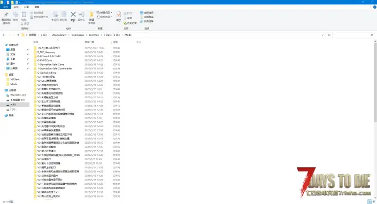Screen dimensions: 377x204
Task: Click Cut (剪切) scissors icon
Action: 25,23
